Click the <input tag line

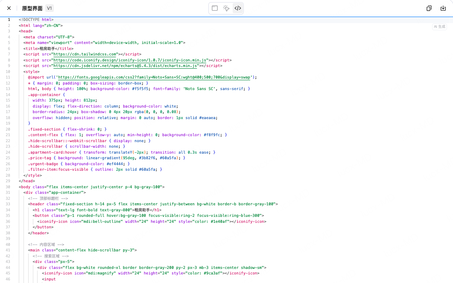(x=49, y=279)
